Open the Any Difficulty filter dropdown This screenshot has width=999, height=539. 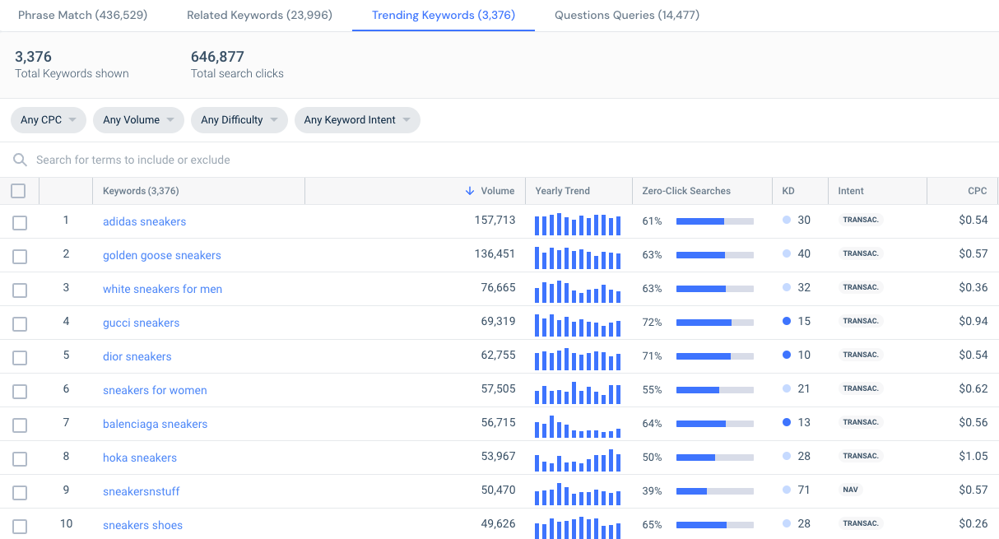click(239, 119)
